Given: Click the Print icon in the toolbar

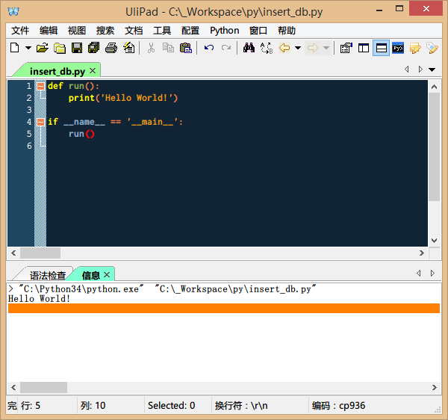Looking at the screenshot, I should point(111,48).
